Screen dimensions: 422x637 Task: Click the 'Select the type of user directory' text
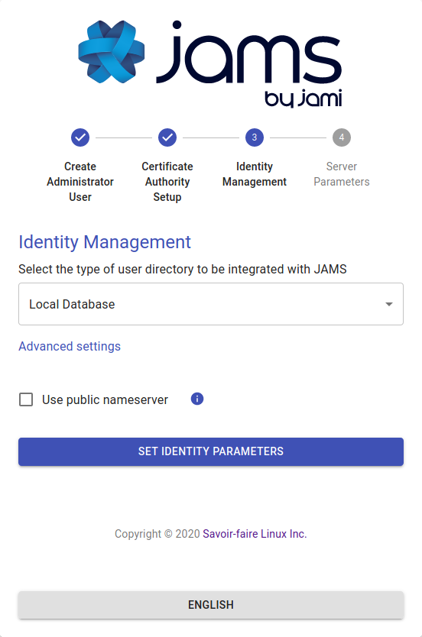click(183, 269)
